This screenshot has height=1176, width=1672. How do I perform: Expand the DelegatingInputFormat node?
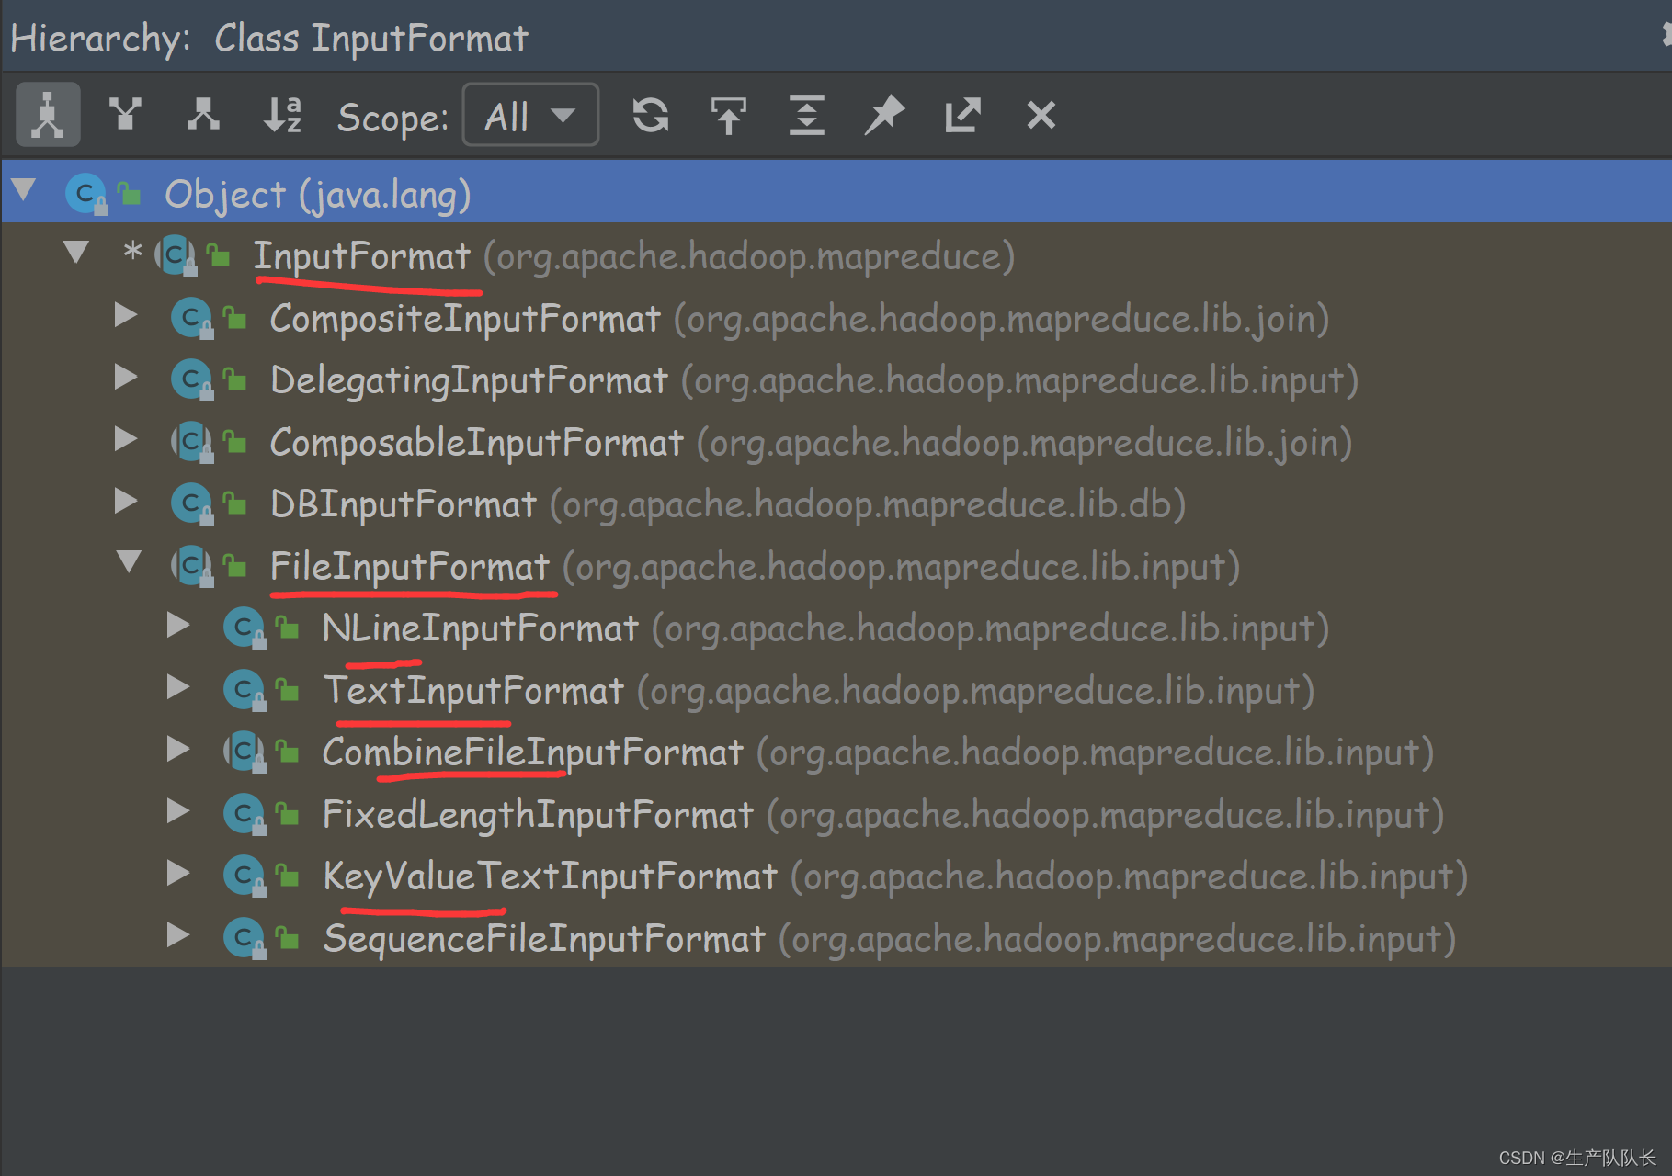tap(126, 378)
